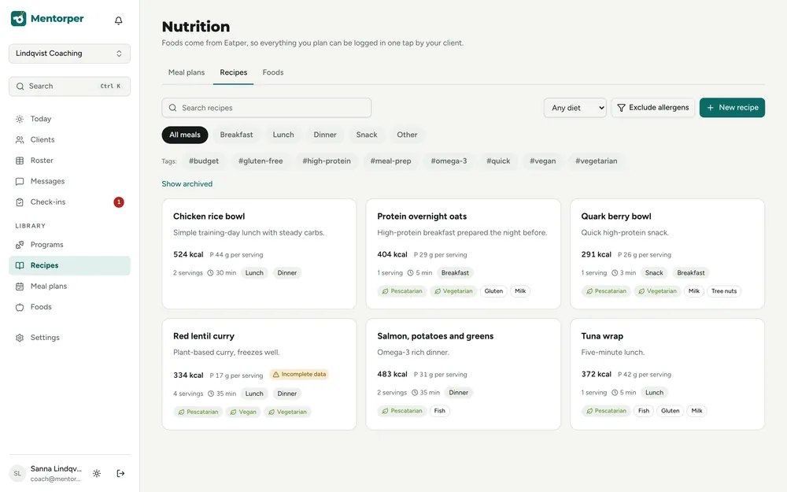
Task: Click the plus icon on New recipe
Action: [710, 107]
